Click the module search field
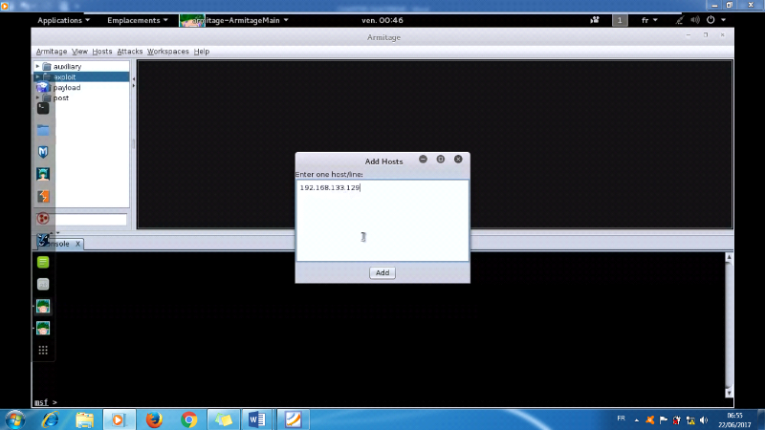This screenshot has width=765, height=430. (x=90, y=220)
